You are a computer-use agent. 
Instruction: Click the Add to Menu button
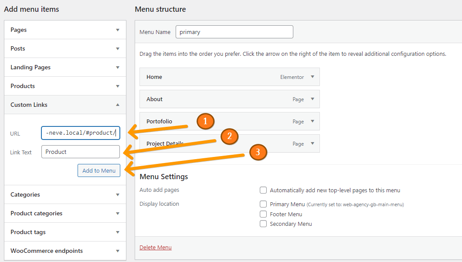click(x=99, y=170)
